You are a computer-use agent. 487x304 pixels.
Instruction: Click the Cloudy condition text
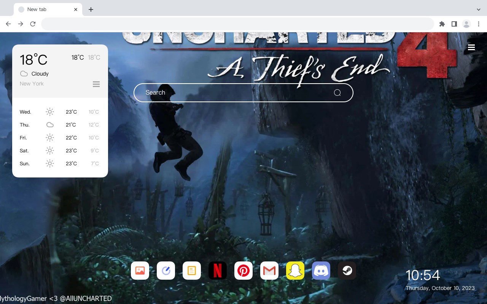tap(40, 74)
